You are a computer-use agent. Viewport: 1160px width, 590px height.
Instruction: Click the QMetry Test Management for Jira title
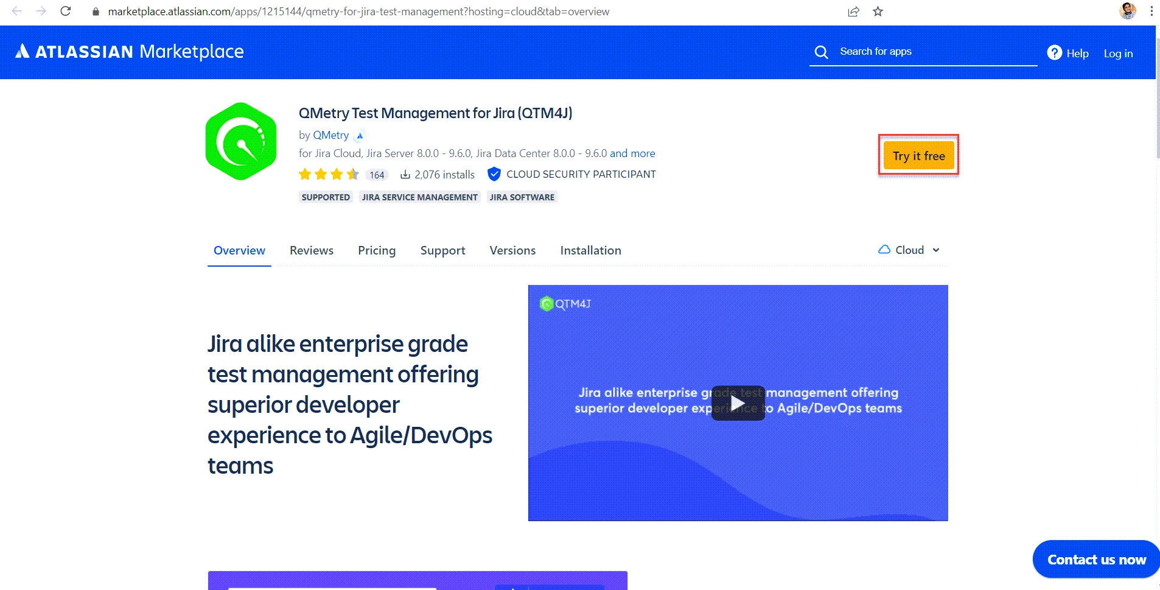coord(435,113)
